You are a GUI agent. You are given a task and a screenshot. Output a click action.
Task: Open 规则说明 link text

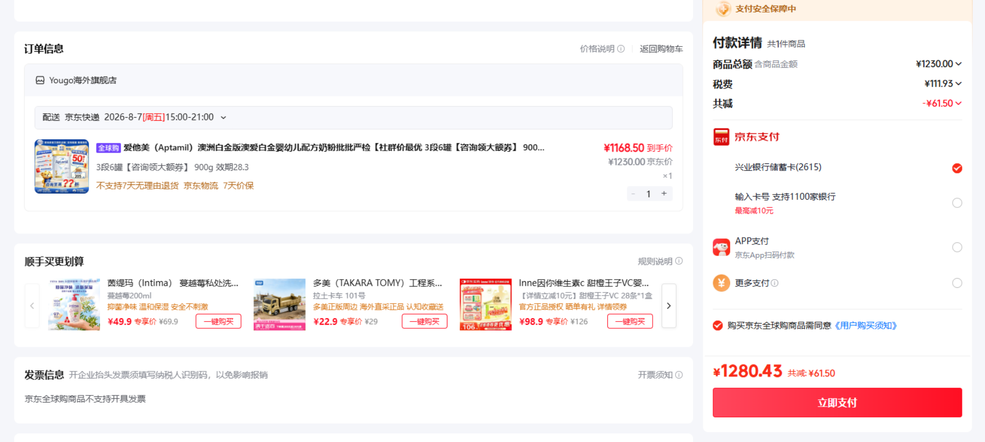(x=655, y=261)
